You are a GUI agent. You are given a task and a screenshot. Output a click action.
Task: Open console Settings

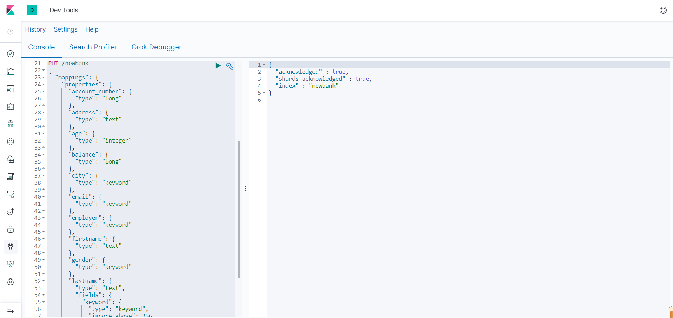point(66,29)
